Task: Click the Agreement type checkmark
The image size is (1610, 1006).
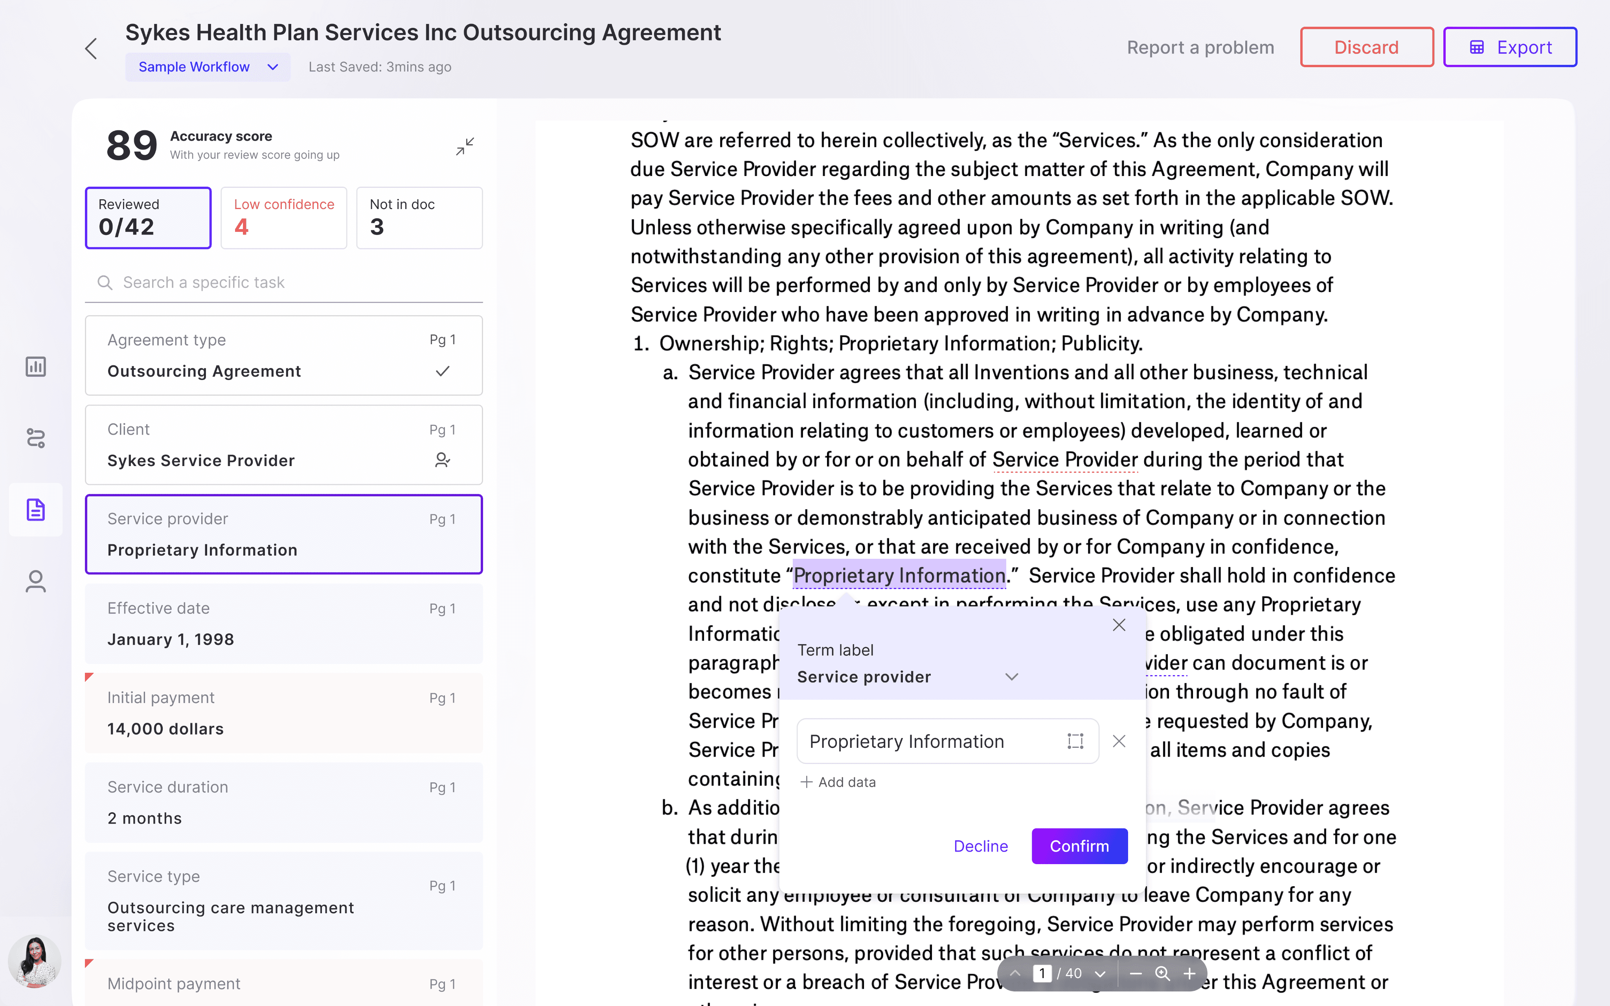Action: pos(443,371)
